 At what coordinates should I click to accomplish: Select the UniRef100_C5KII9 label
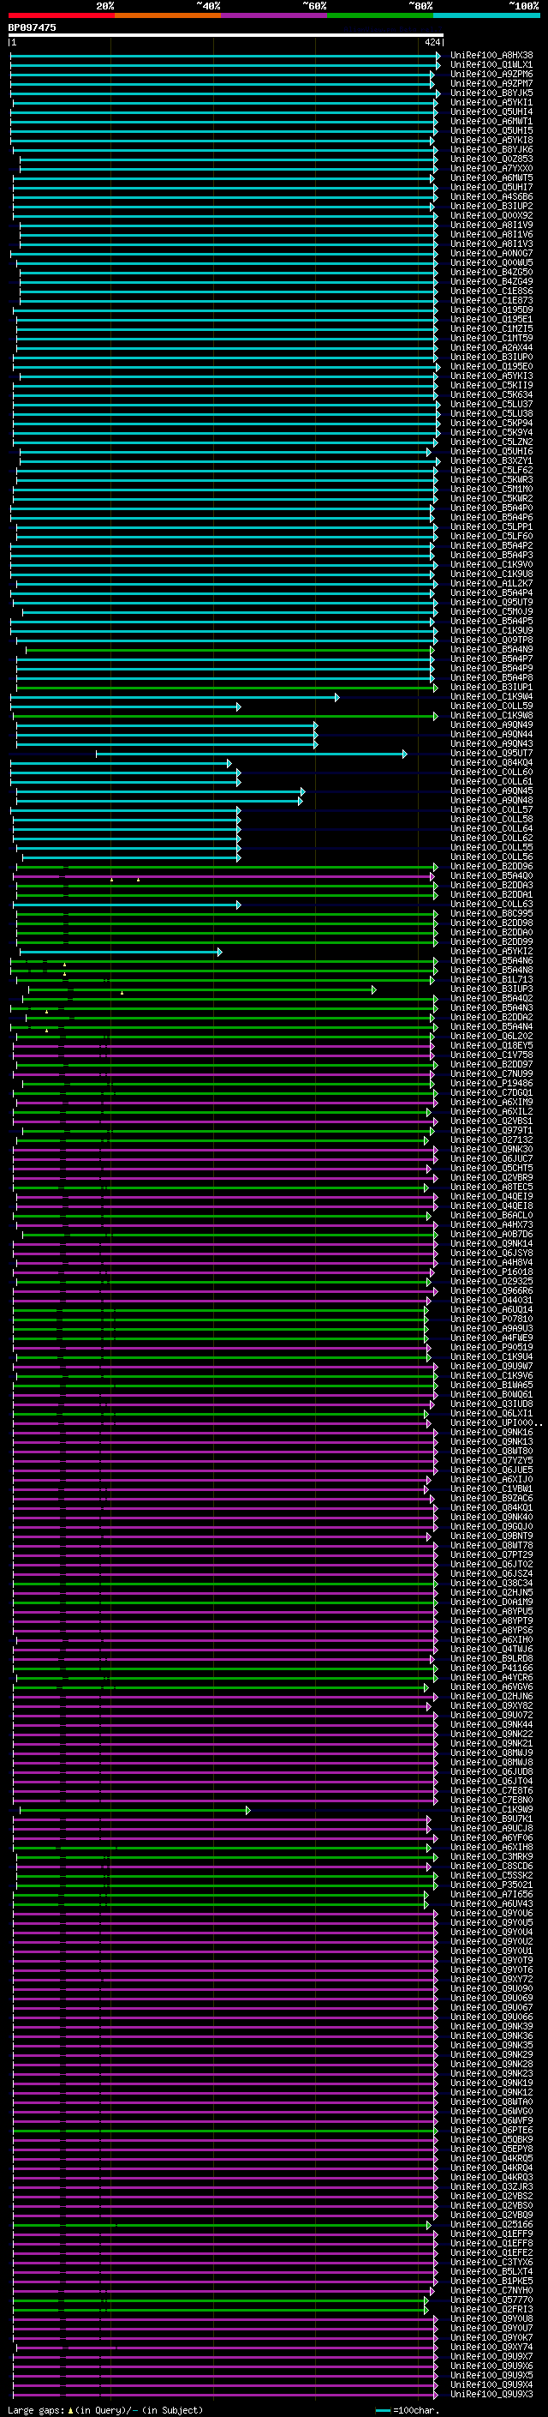[491, 386]
